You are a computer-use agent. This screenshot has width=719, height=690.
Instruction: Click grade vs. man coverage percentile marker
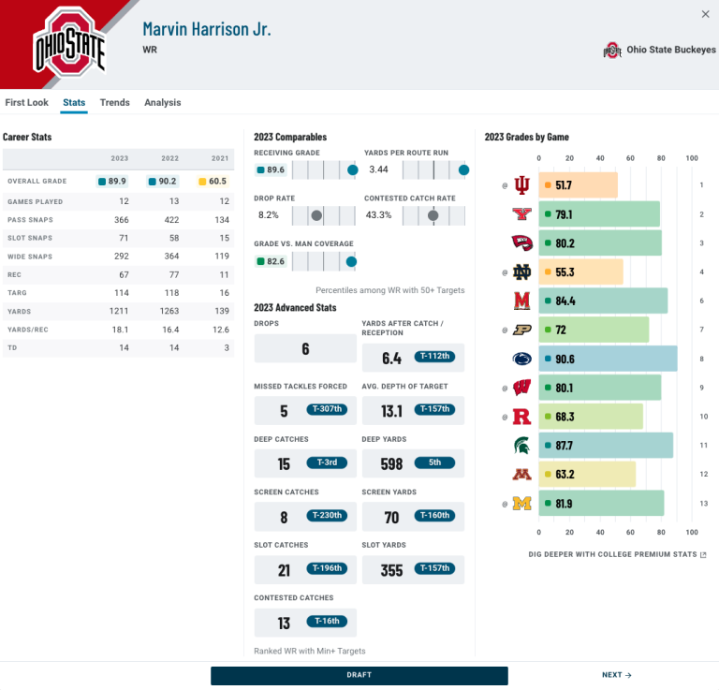coord(351,262)
